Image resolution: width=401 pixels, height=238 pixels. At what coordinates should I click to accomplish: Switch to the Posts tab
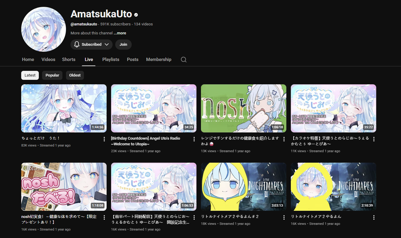(133, 59)
